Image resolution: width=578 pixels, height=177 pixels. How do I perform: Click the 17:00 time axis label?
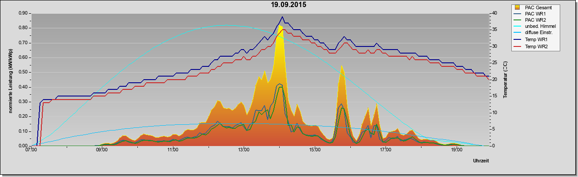pos(385,150)
